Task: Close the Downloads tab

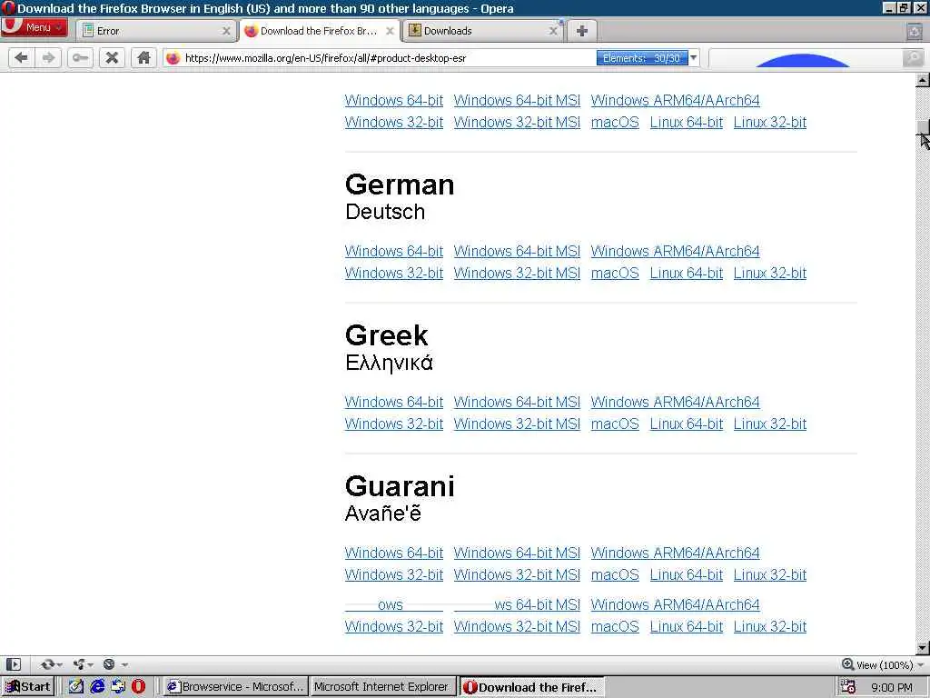Action: [x=553, y=31]
